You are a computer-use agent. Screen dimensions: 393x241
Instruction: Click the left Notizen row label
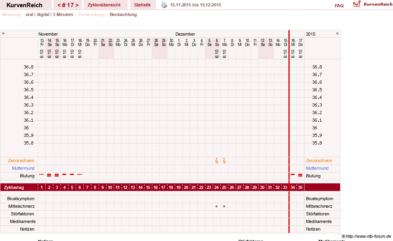point(27,229)
